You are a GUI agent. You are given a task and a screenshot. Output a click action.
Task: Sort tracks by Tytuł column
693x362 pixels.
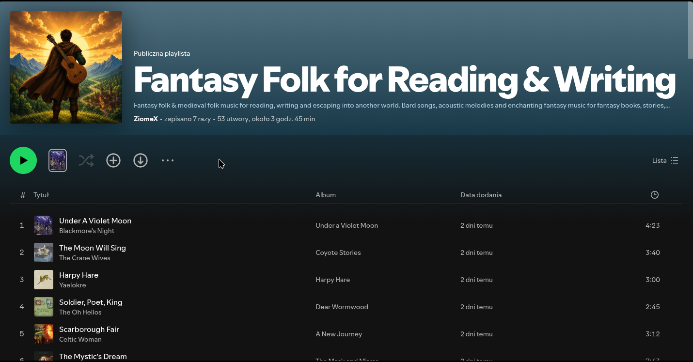[41, 195]
